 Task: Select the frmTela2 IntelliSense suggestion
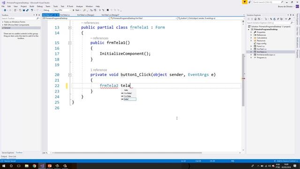(128, 93)
